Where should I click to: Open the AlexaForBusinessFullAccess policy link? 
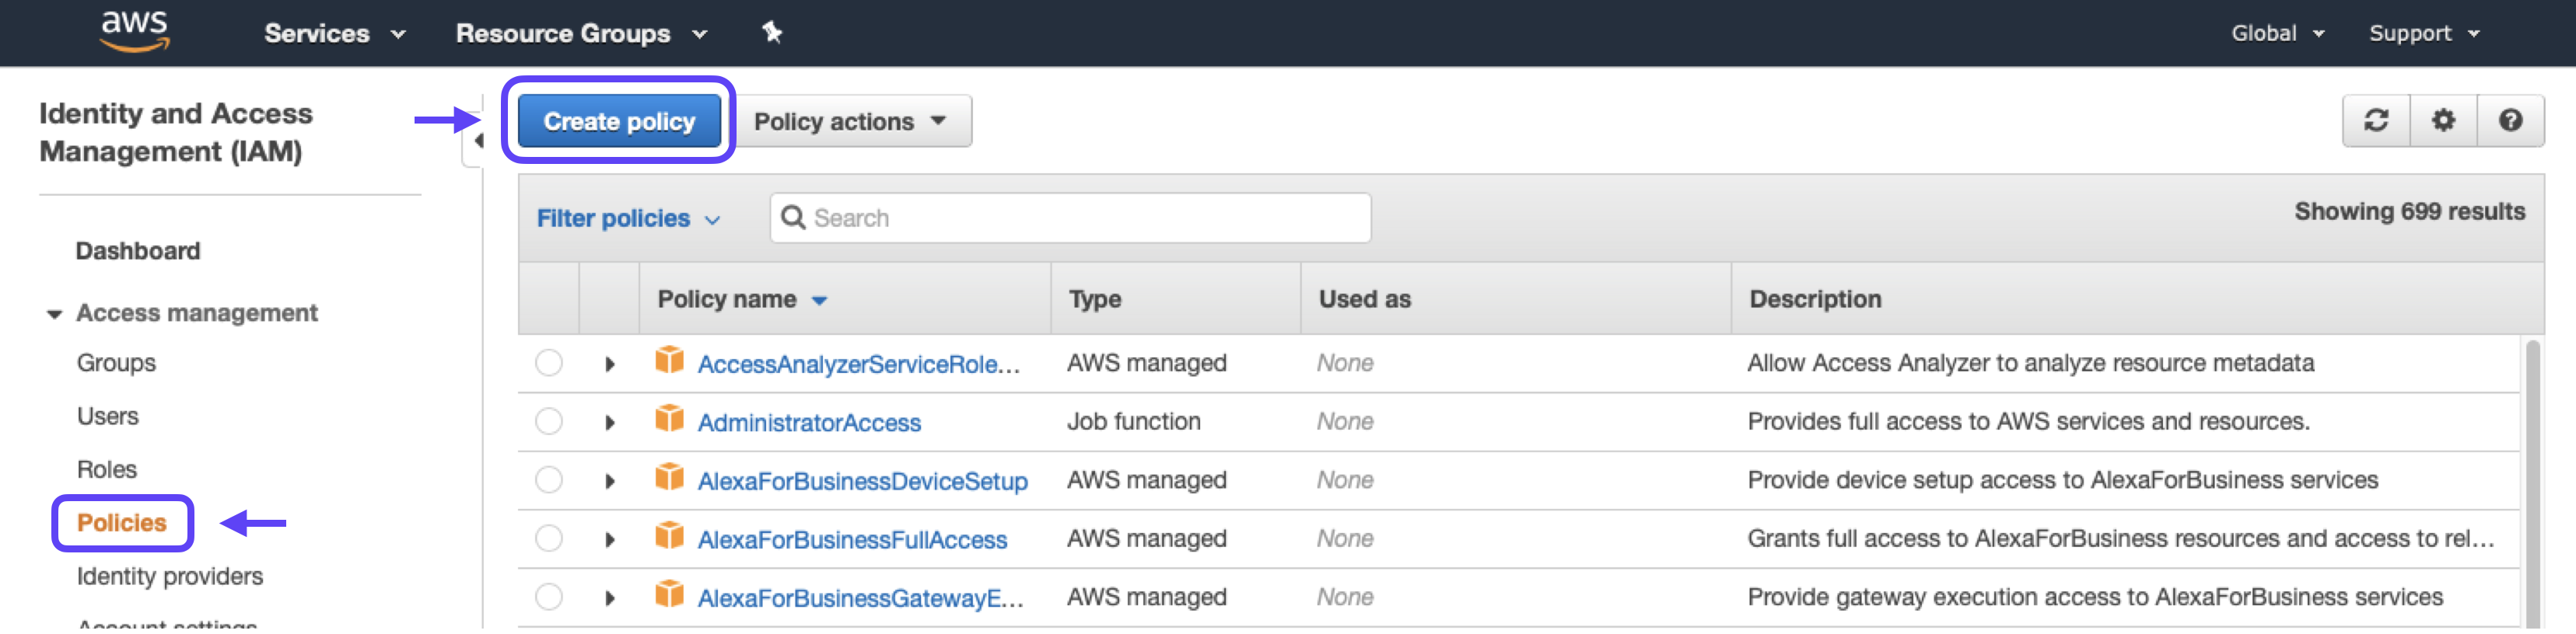tap(852, 540)
